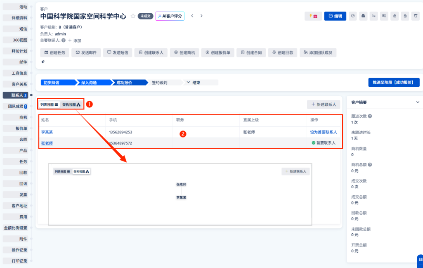Image resolution: width=423 pixels, height=268 pixels.
Task: Open 邮件 in the sidebar
Action: 15,62
